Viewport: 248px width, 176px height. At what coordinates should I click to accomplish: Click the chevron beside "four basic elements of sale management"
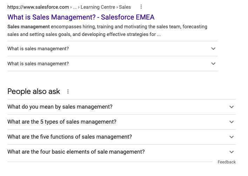(x=232, y=152)
